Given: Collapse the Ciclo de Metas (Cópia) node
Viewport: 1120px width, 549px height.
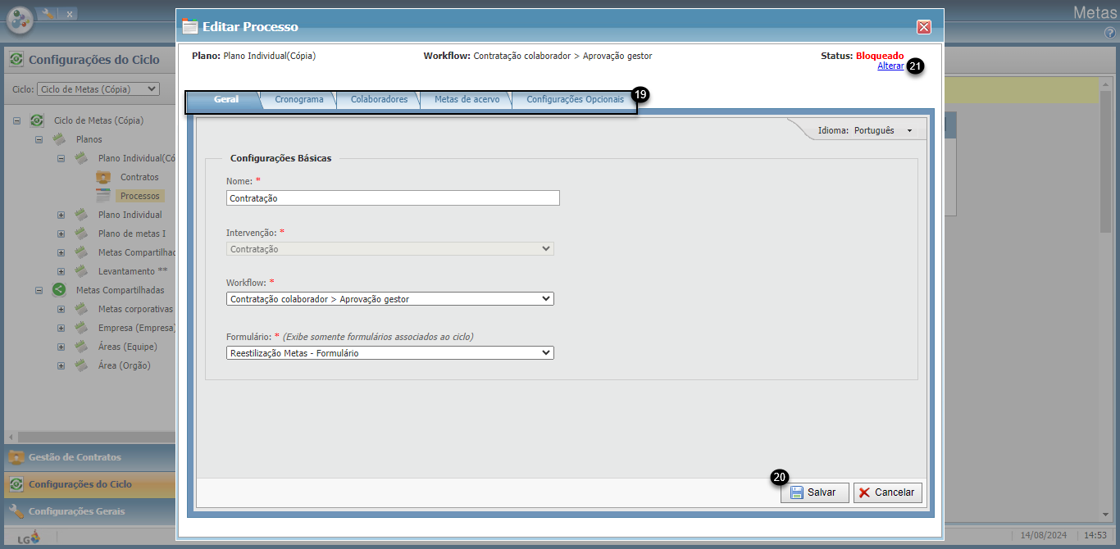Looking at the screenshot, I should tap(16, 120).
